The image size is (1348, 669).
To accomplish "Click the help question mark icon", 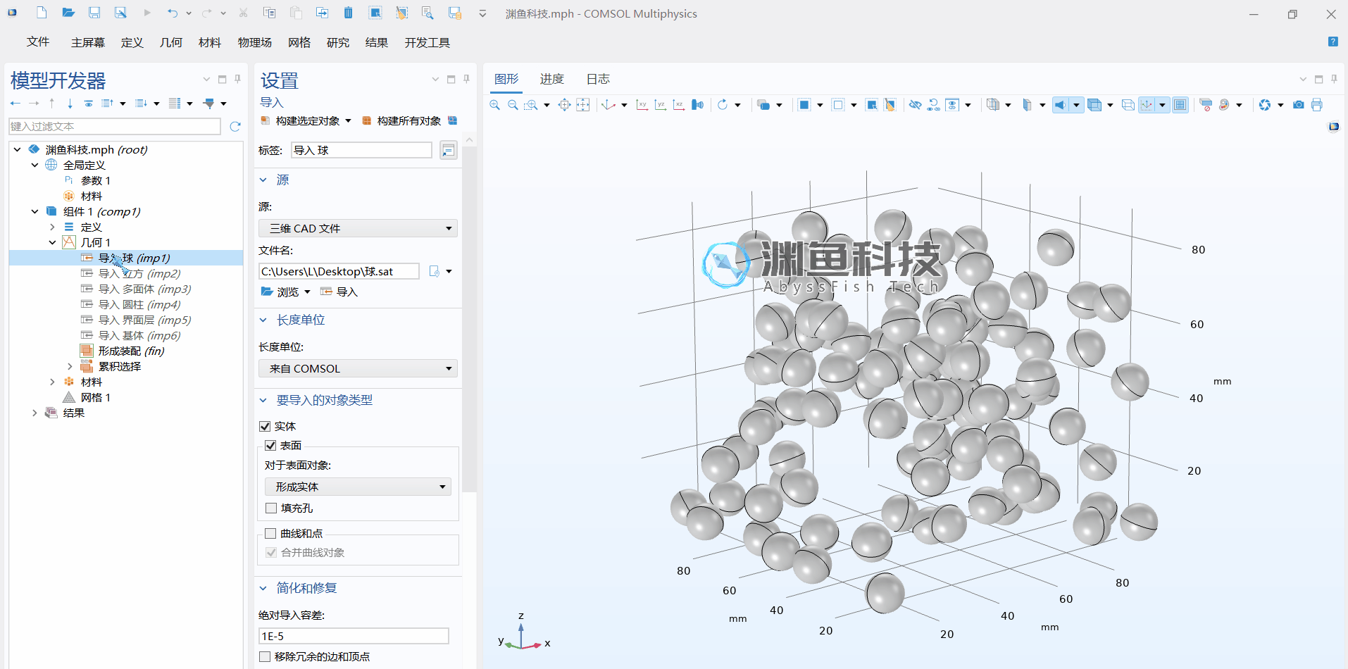I will (1333, 42).
